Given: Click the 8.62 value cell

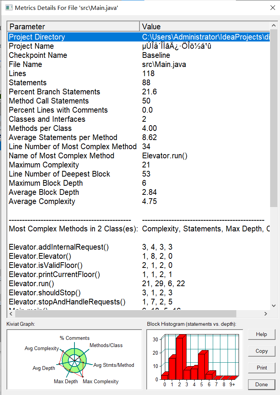Looking at the screenshot, I should tap(149, 137).
